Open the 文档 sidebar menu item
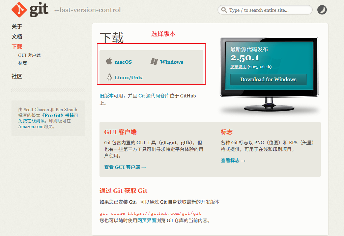 pyautogui.click(x=17, y=37)
